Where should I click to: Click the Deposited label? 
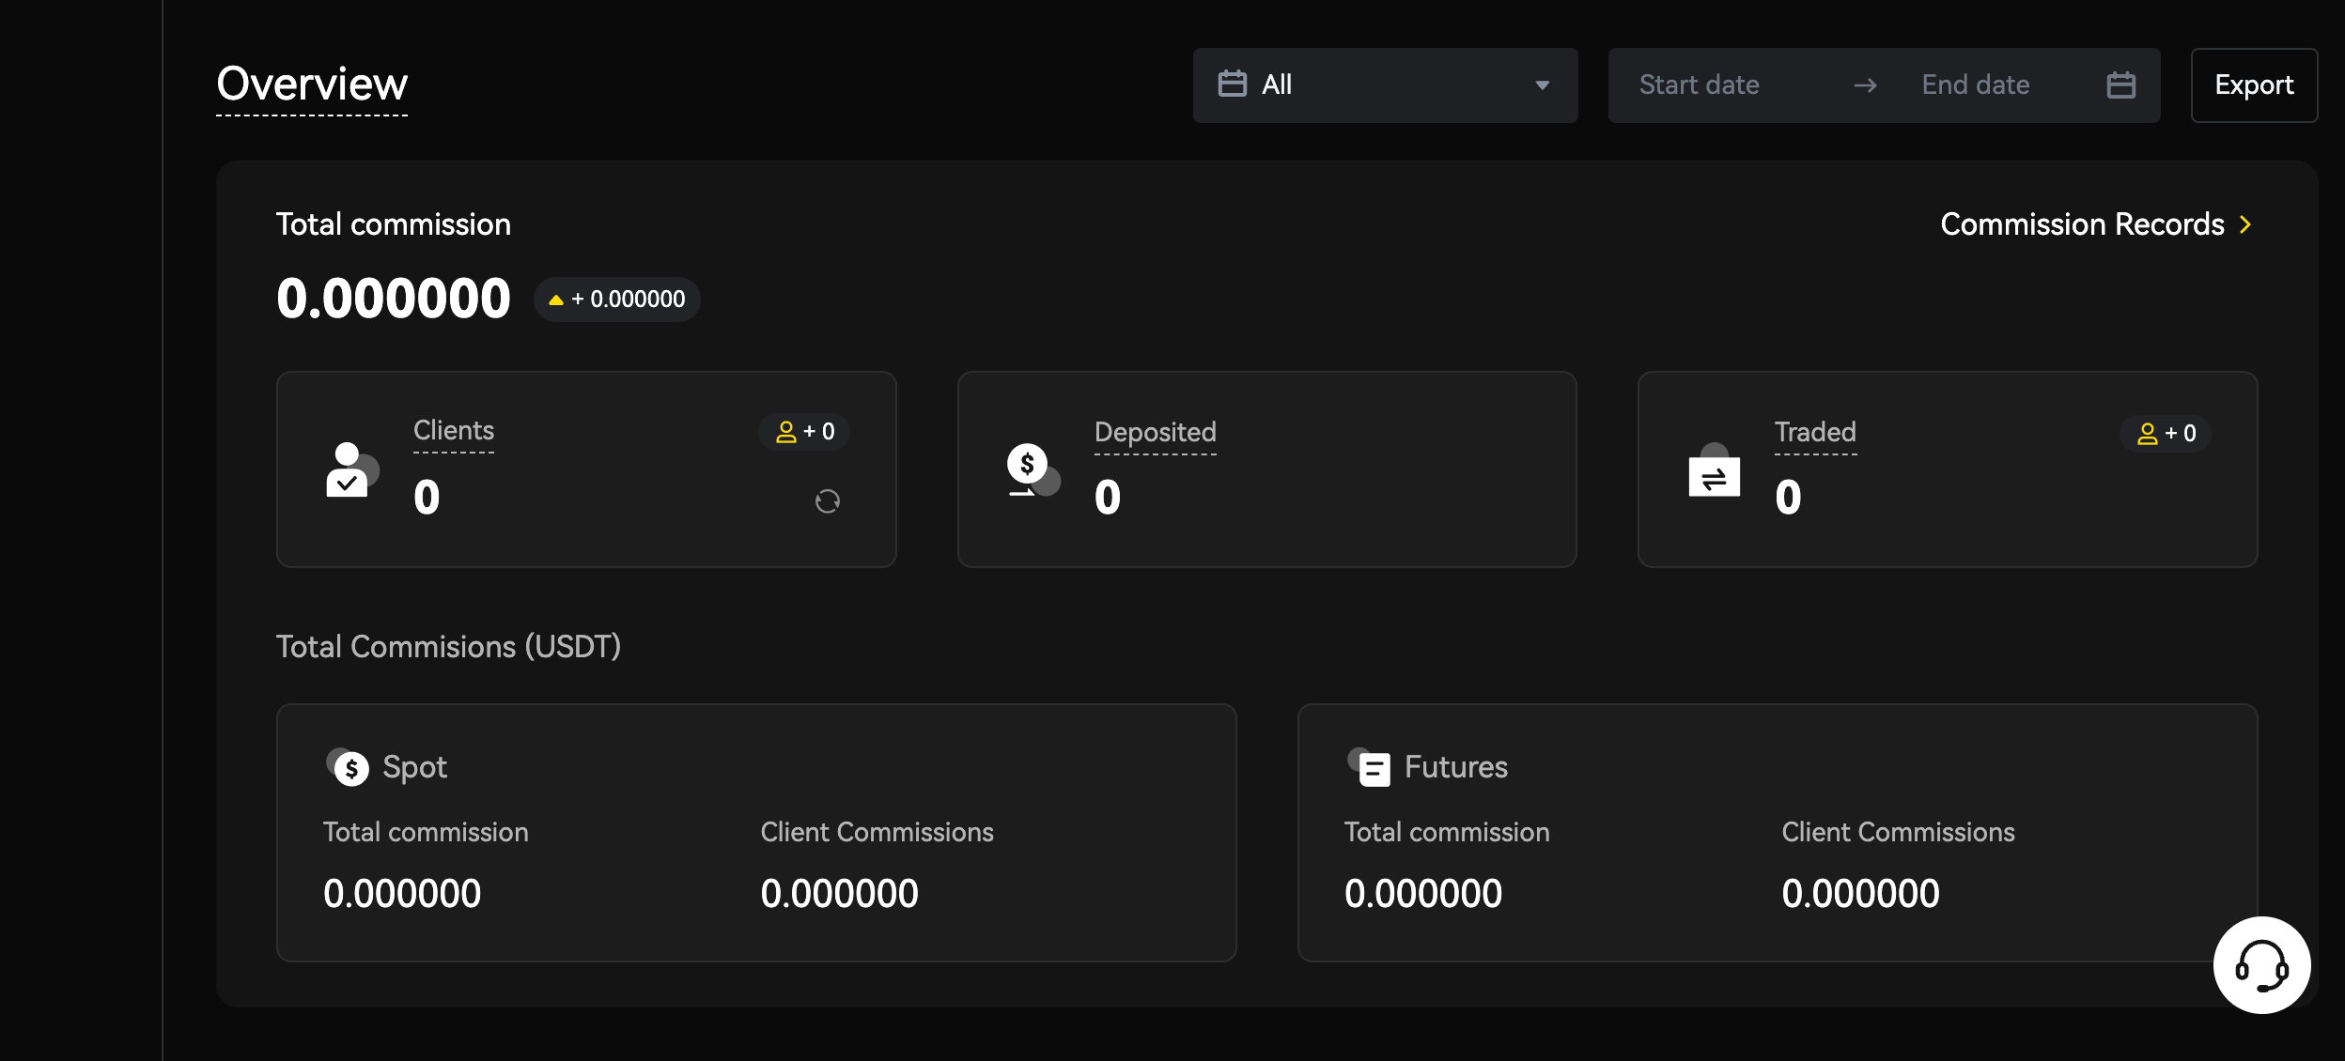(1155, 432)
